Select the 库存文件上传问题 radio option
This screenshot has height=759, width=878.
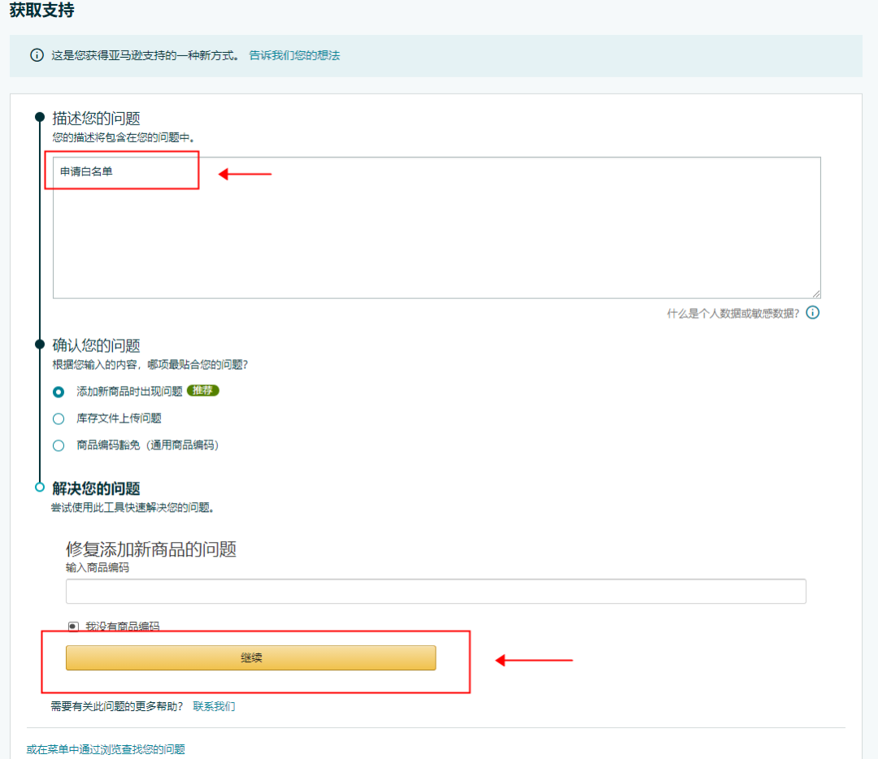58,419
